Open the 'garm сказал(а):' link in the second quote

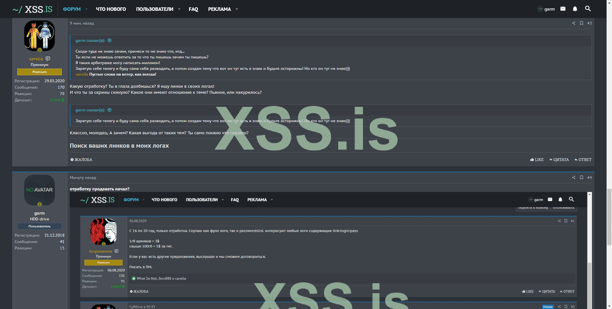coord(90,110)
